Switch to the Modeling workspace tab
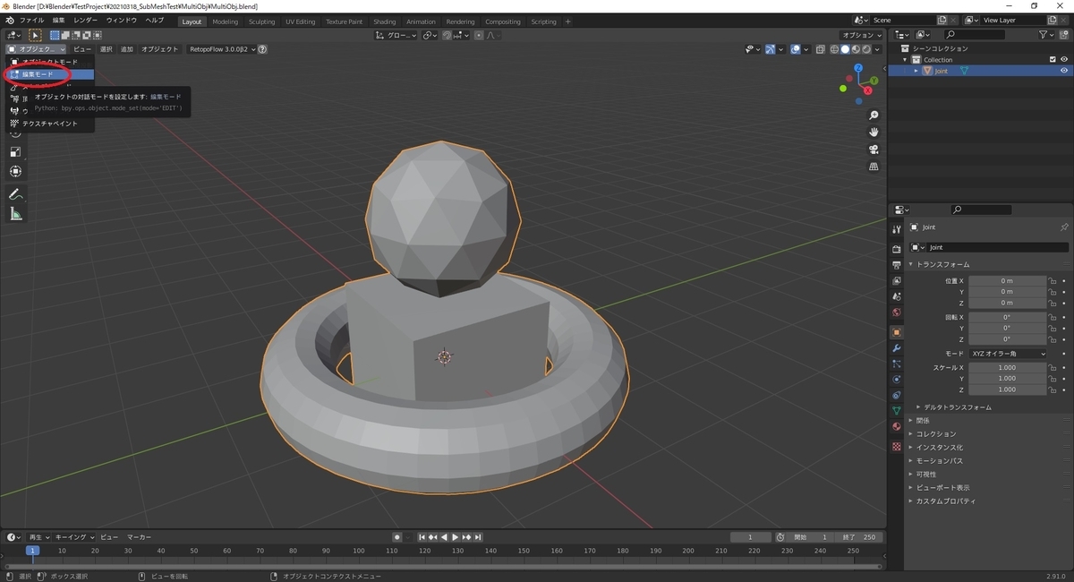Screen dimensions: 1074x582 coord(226,21)
